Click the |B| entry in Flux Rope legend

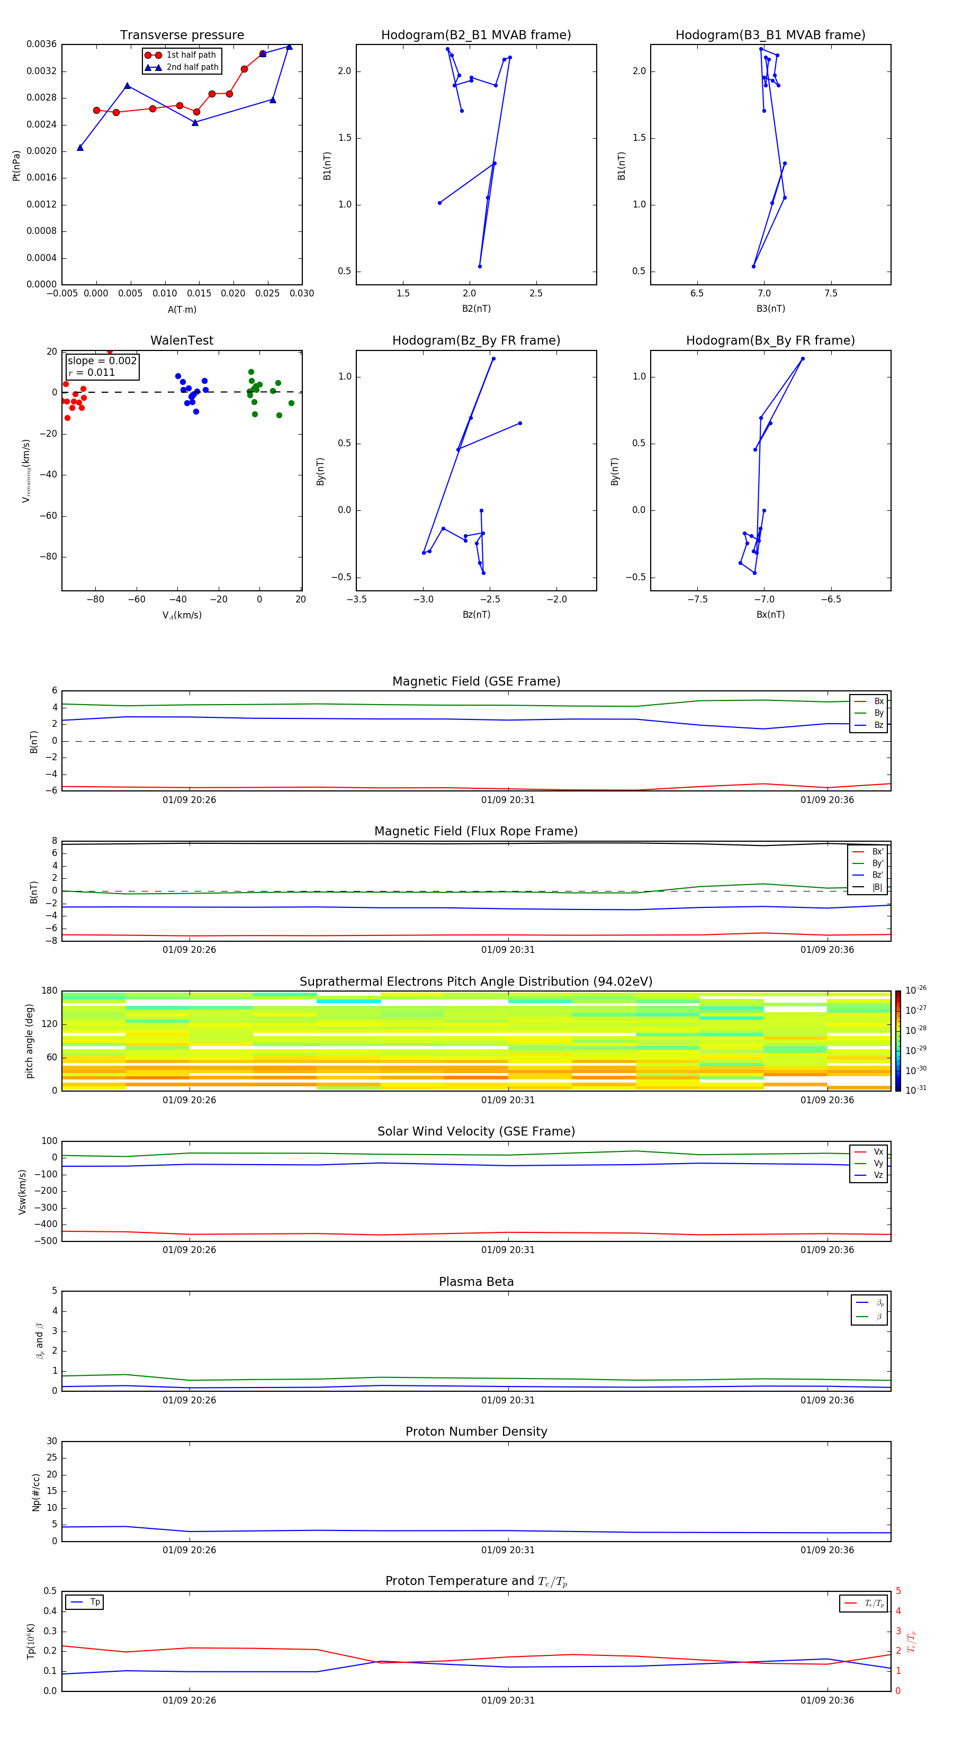tap(868, 888)
